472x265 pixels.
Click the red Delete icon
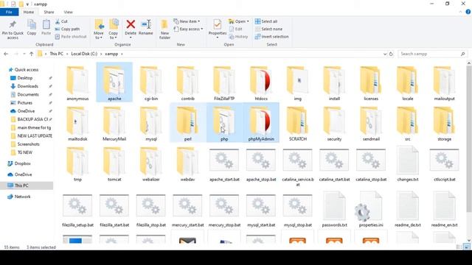(x=131, y=24)
